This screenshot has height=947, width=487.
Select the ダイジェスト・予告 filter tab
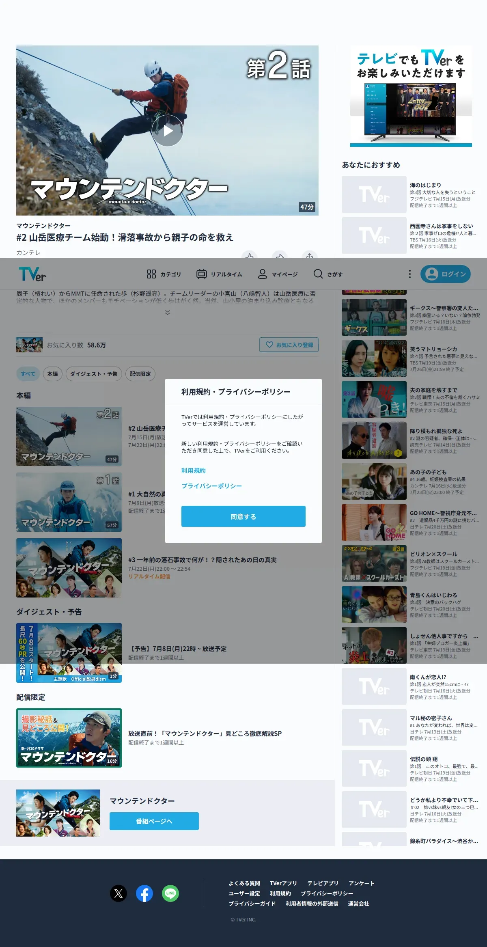93,374
